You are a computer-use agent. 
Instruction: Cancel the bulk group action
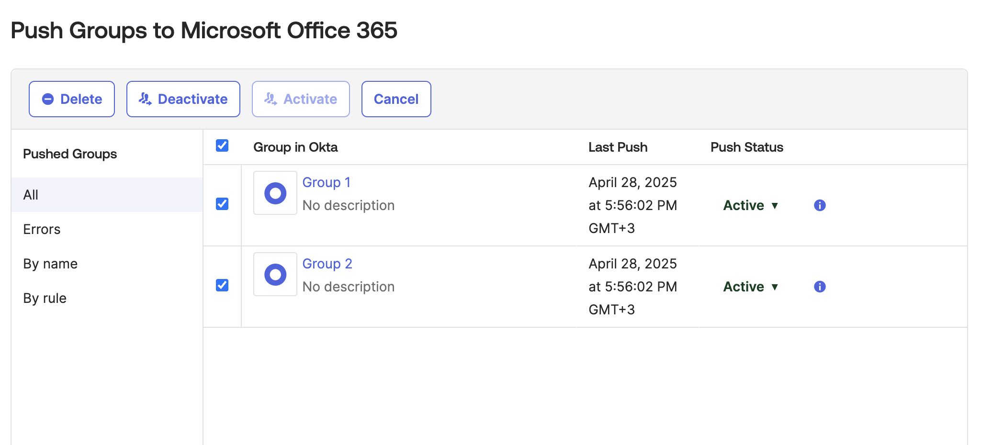pyautogui.click(x=396, y=99)
